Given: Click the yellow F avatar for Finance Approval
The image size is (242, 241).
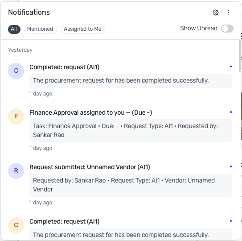Looking at the screenshot, I should [16, 116].
